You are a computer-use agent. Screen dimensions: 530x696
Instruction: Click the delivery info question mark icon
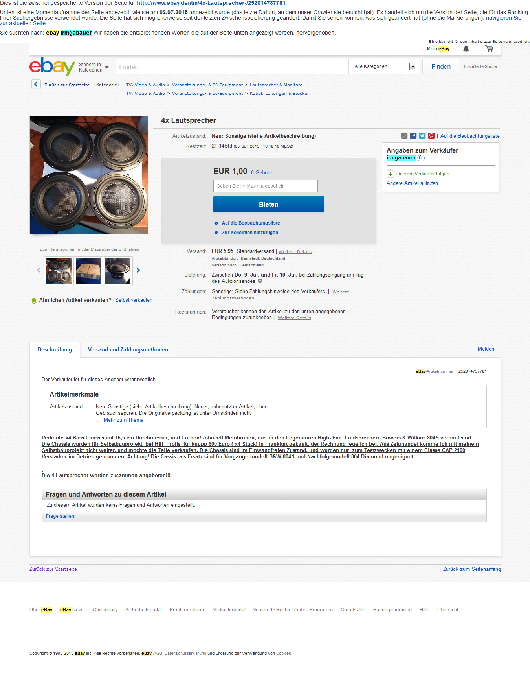tap(260, 281)
